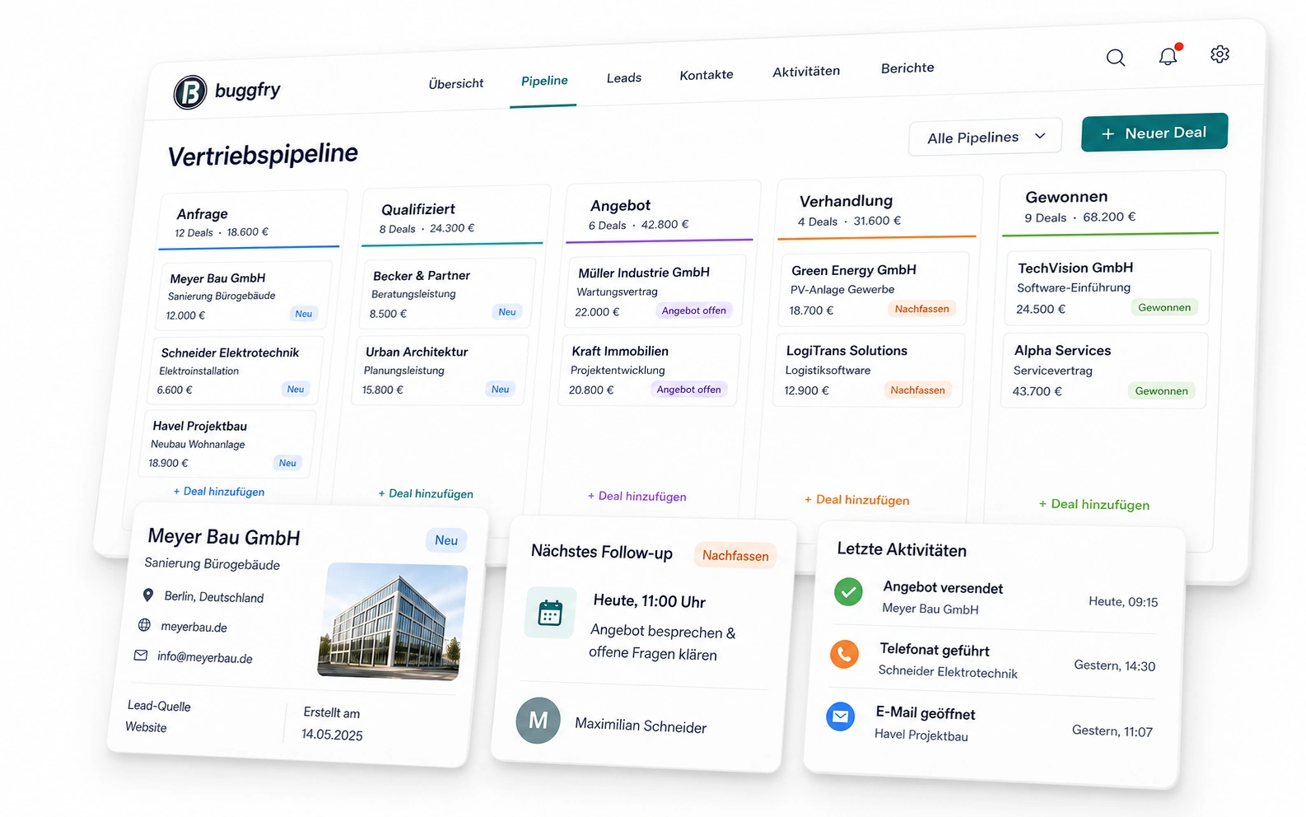
Task: Open the Aktivitäten tab
Action: (x=806, y=72)
